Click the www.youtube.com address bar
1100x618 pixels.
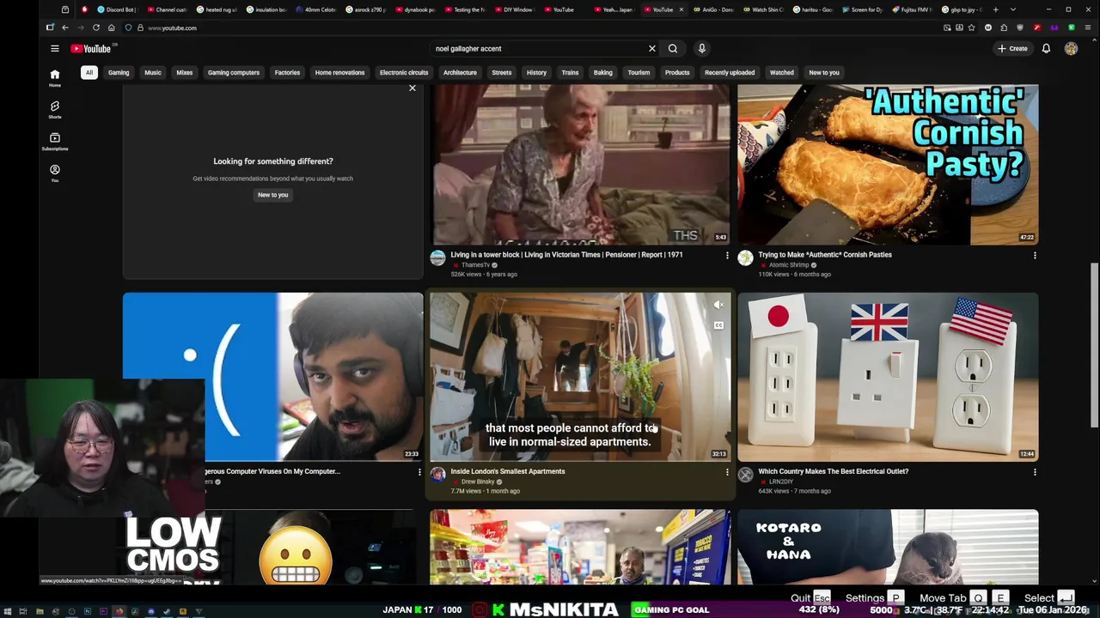pos(516,27)
